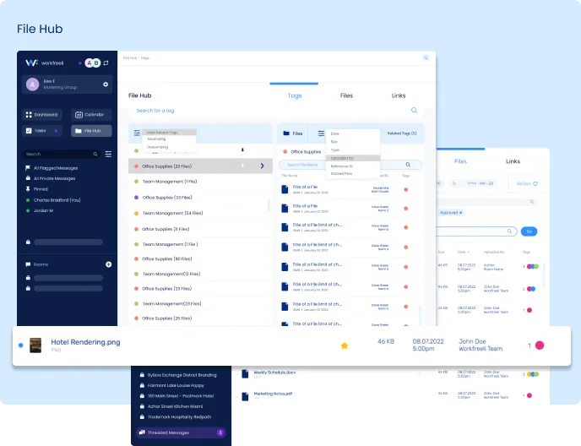Click magnifier in Search File Name bar
This screenshot has width=581, height=446.
tap(408, 165)
